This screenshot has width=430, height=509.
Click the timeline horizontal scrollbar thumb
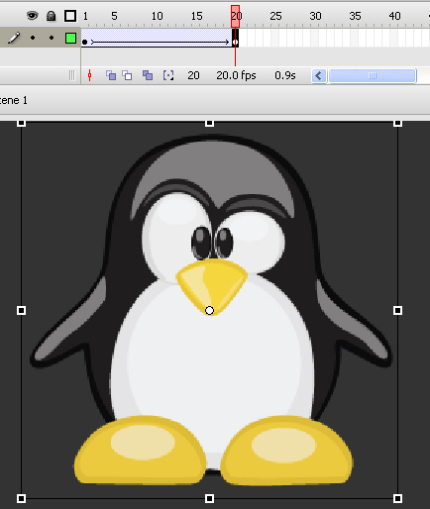point(373,76)
